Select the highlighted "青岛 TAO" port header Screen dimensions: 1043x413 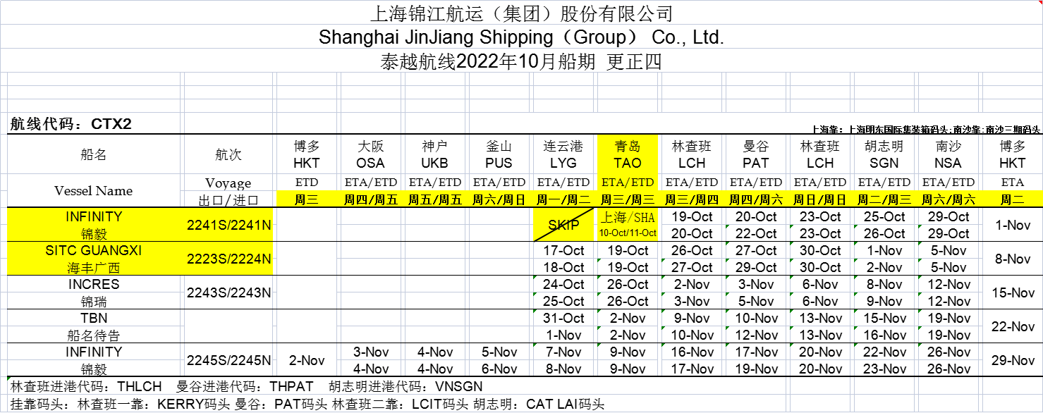click(x=628, y=154)
